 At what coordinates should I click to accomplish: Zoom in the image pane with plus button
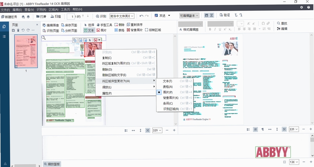tap(174, 130)
